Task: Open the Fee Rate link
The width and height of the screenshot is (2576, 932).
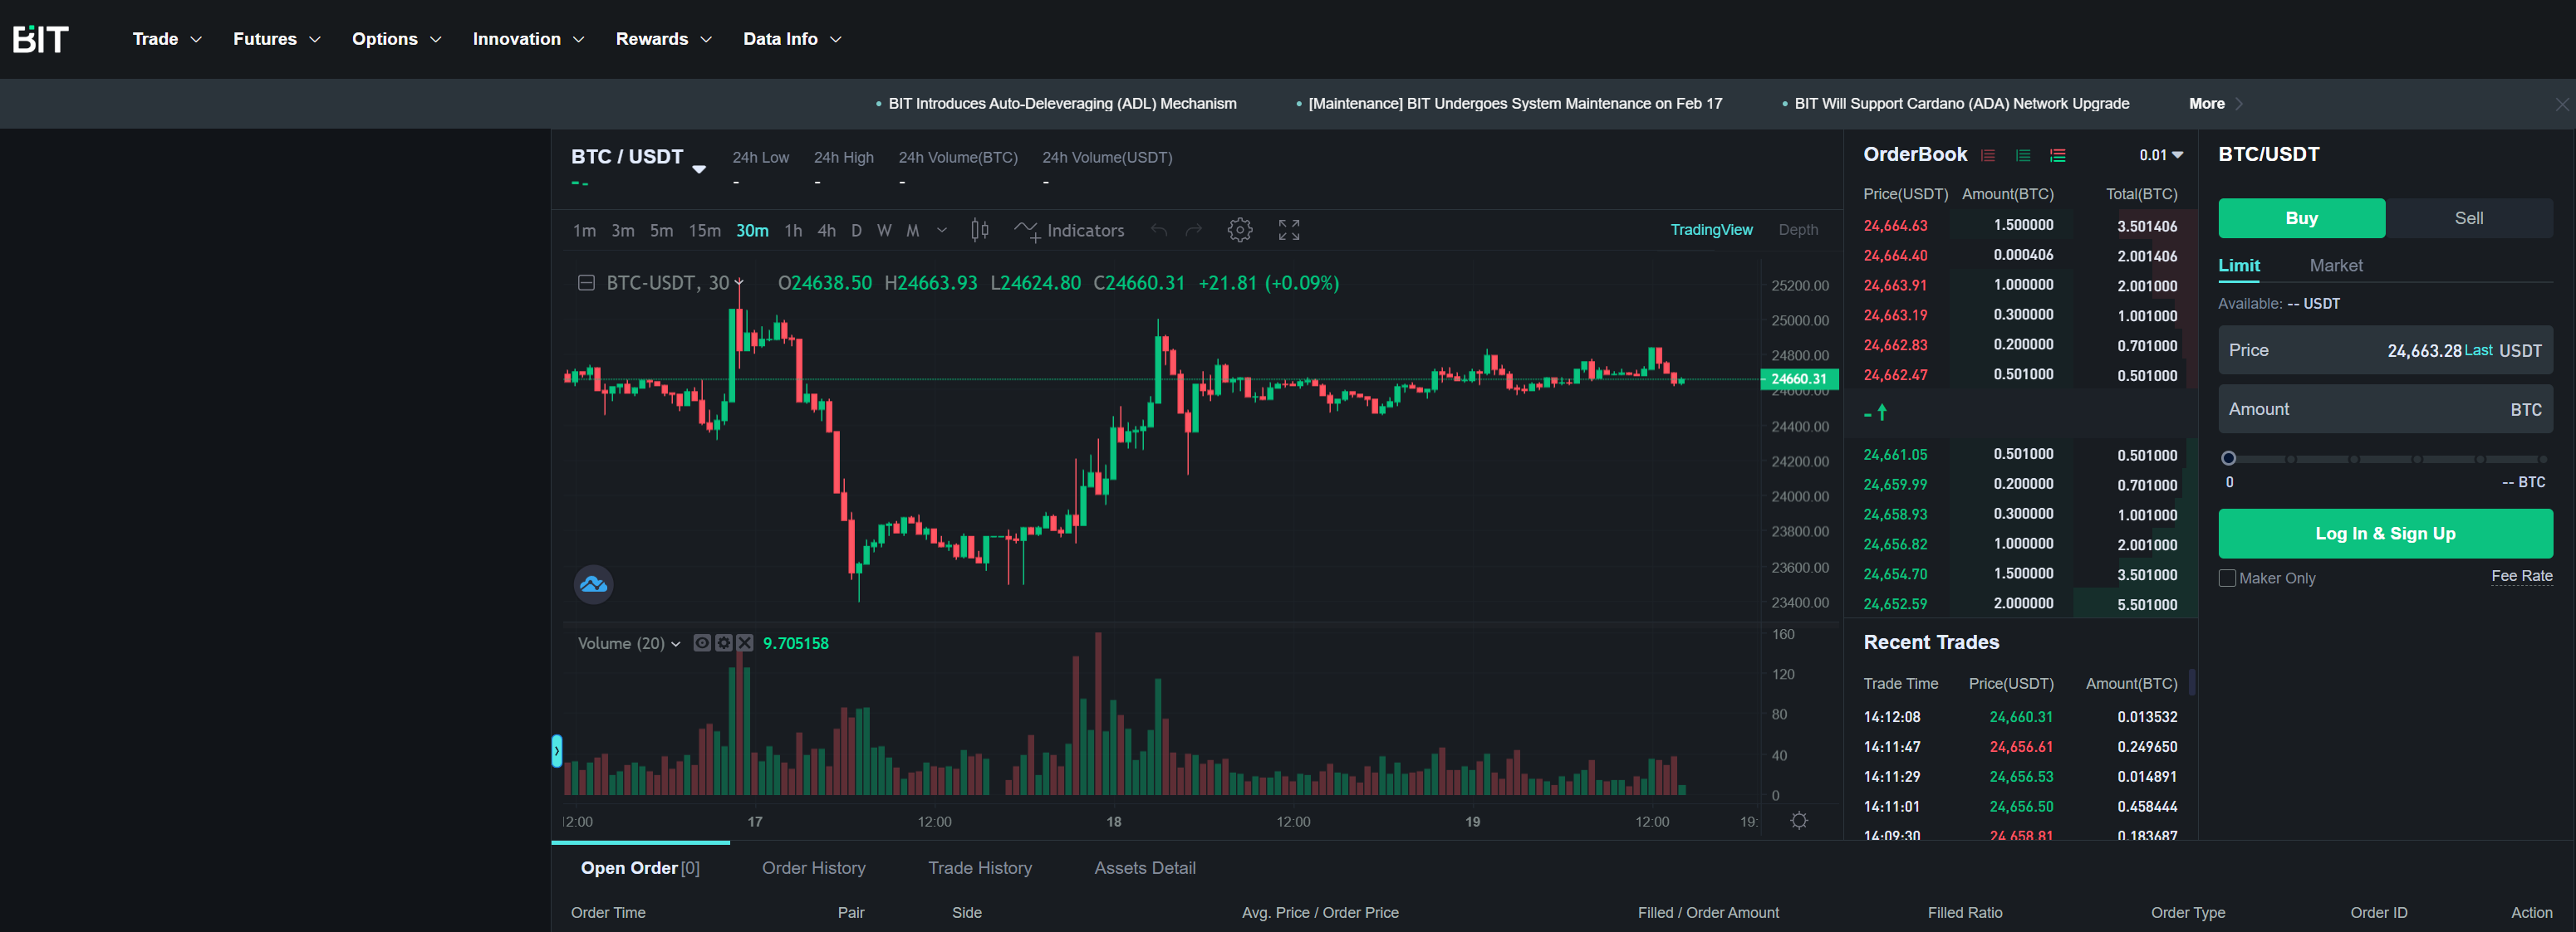Action: 2521,577
